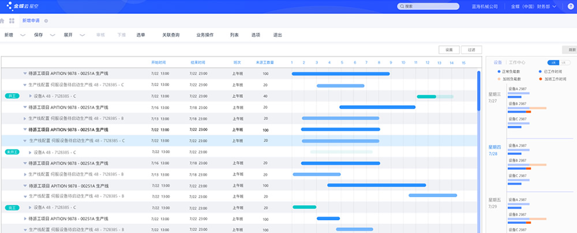Click 设备A 2987 under 星期四
577x233 pixels.
[518, 146]
